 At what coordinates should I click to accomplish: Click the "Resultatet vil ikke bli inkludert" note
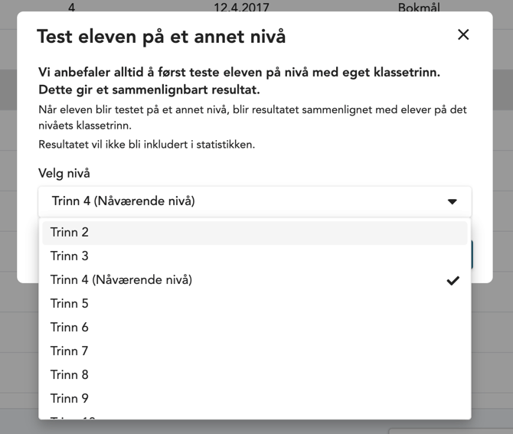147,144
